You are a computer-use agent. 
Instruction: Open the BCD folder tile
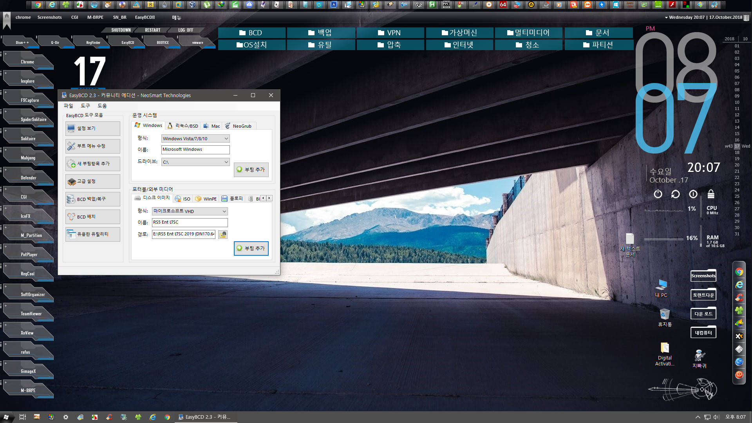pos(251,33)
